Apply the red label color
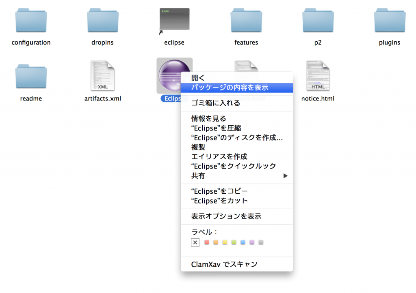The image size is (416, 293). point(207,242)
